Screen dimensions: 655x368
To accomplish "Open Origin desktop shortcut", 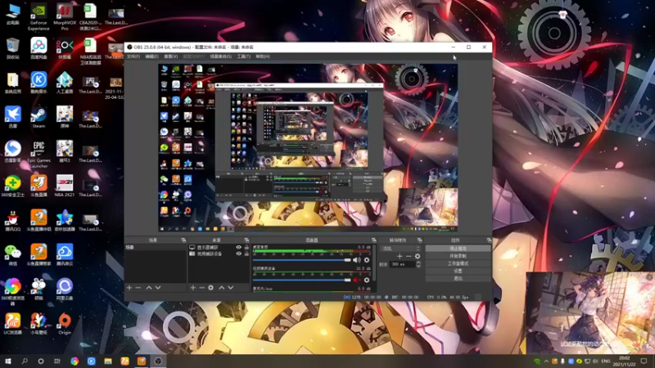I will [65, 324].
